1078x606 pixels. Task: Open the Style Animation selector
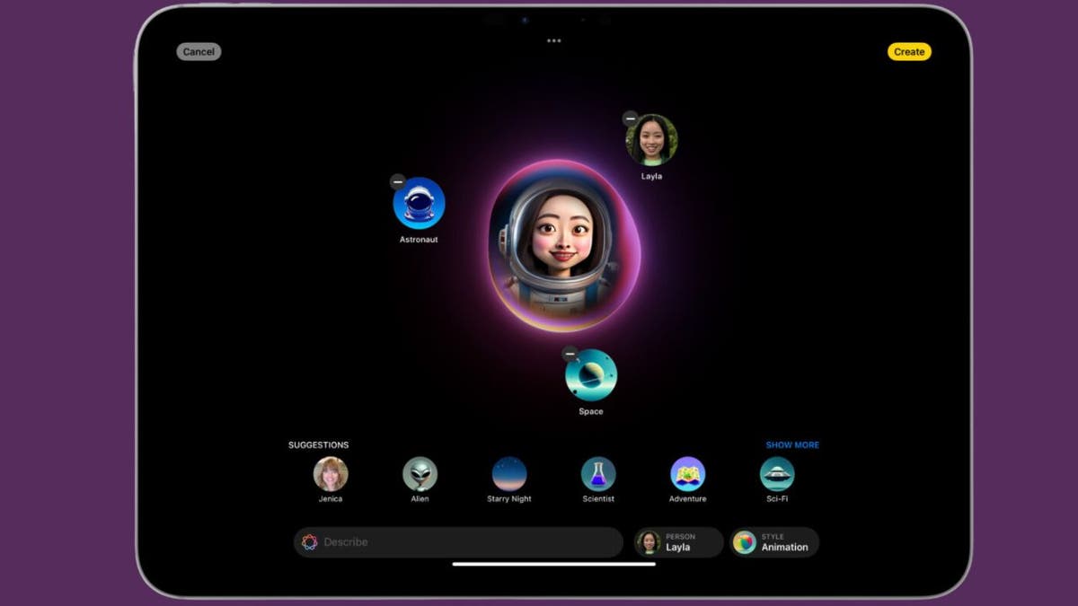(x=774, y=541)
